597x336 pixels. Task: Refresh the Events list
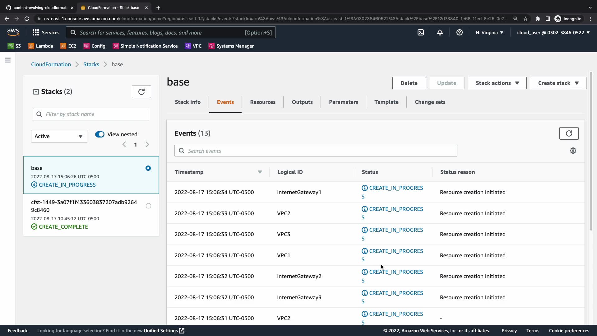tap(569, 133)
